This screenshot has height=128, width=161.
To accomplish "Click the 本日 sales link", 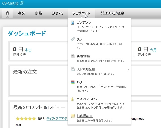I will 28,50.
